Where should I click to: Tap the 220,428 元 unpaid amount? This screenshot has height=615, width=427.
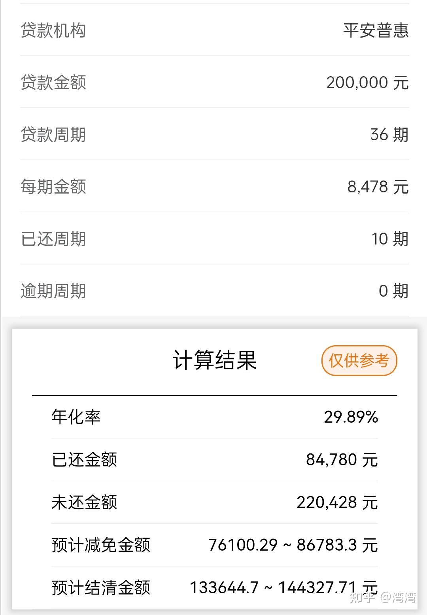tap(337, 502)
